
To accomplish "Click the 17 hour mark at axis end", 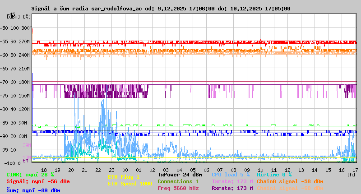I will pos(355,170).
